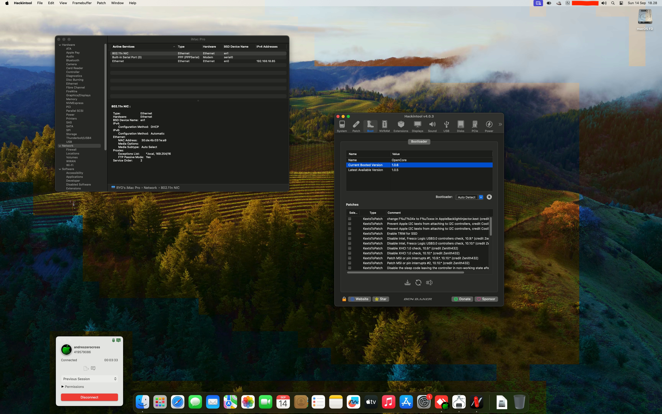The width and height of the screenshot is (662, 414).
Task: Show more toolbar items via double chevron
Action: pyautogui.click(x=500, y=124)
